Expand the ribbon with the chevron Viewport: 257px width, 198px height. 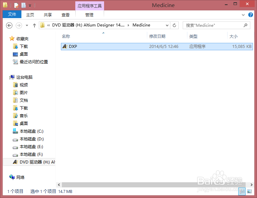pyautogui.click(x=243, y=15)
